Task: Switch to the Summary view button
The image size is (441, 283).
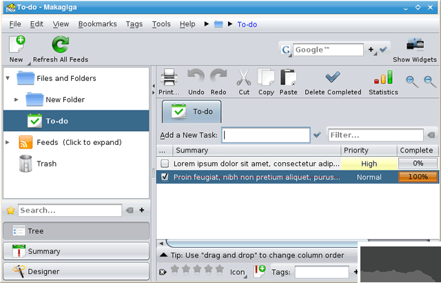Action: click(x=76, y=251)
